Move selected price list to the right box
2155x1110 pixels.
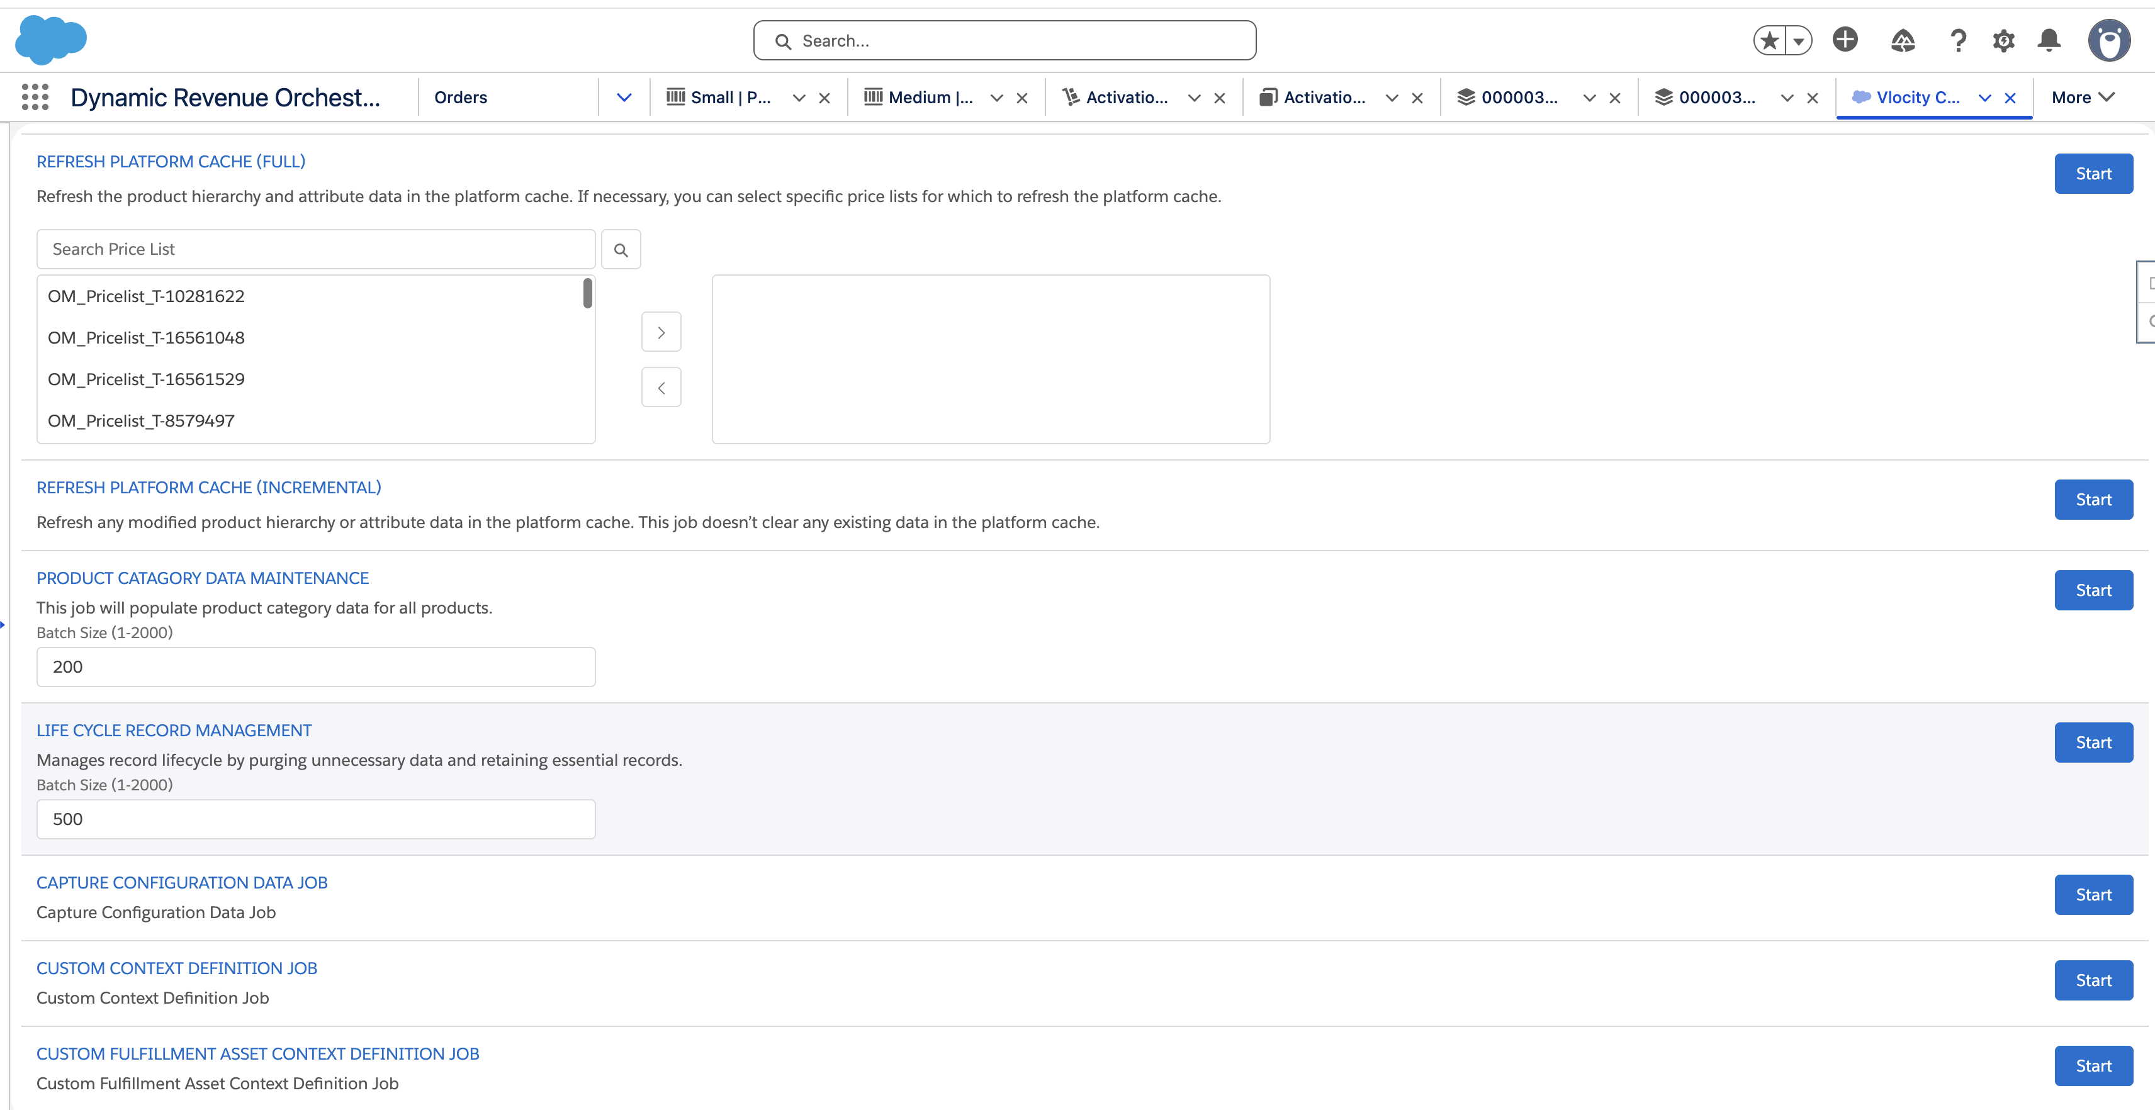661,332
